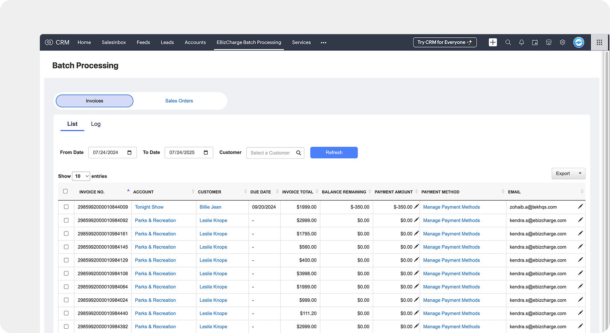Edit email pencil for invoice ending 4161

pos(580,233)
